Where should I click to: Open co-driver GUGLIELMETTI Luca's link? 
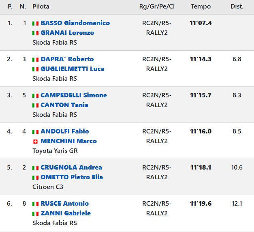click(73, 69)
